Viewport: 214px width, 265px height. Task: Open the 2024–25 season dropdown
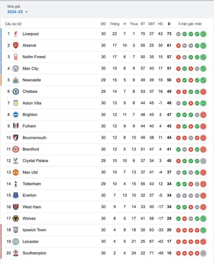pyautogui.click(x=18, y=12)
